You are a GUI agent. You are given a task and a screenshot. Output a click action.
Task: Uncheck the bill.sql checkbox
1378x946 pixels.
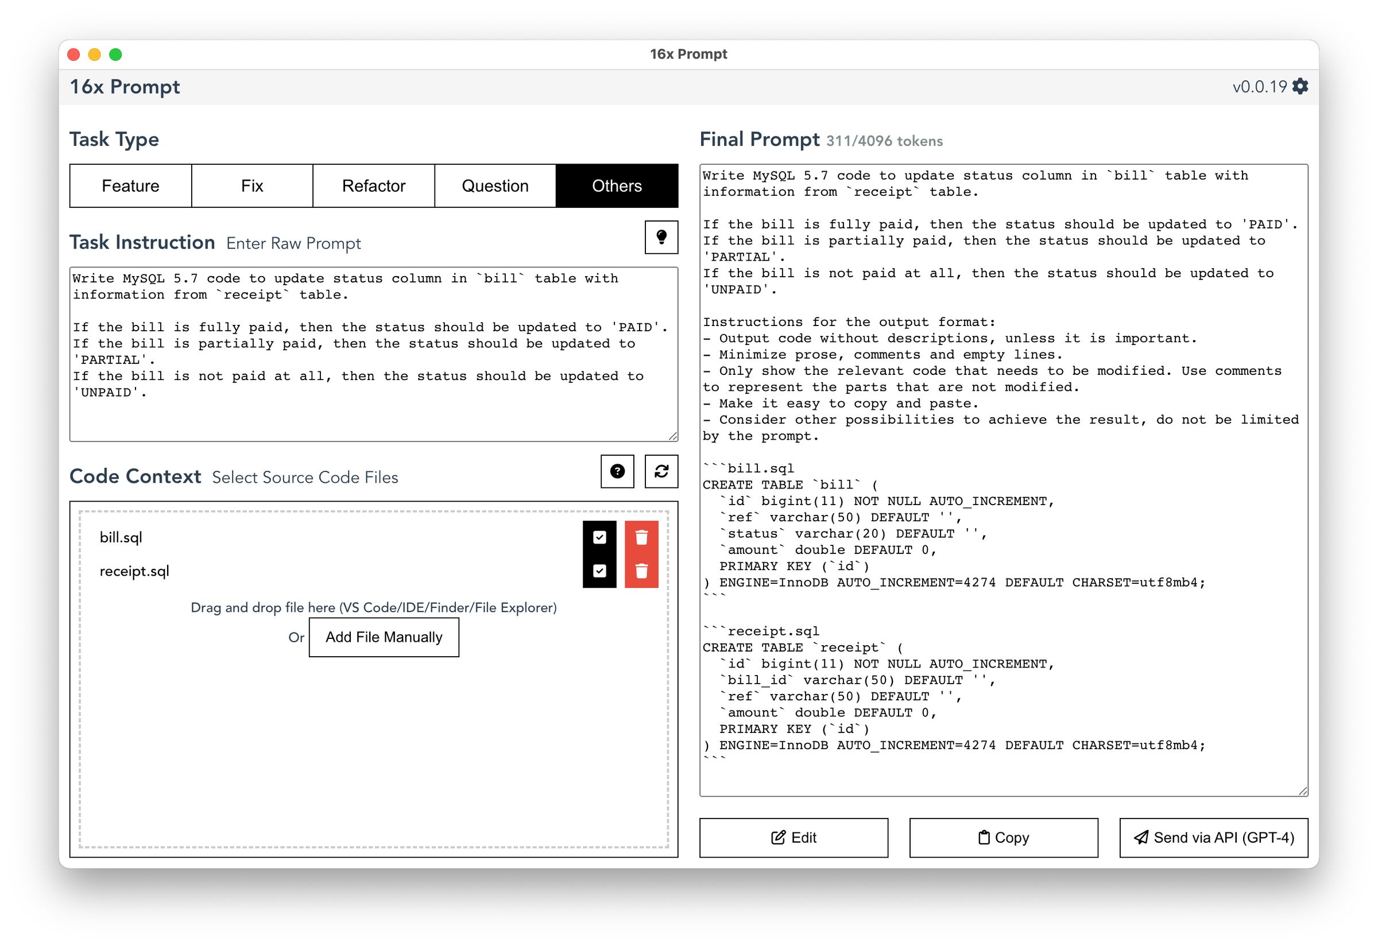point(599,537)
